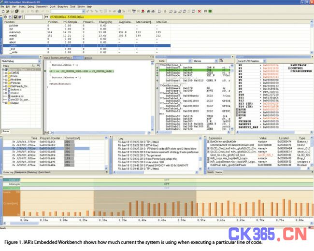This screenshot has width=314, height=251.
Task: Click the Expression column header in Watch
Action: tap(232, 138)
